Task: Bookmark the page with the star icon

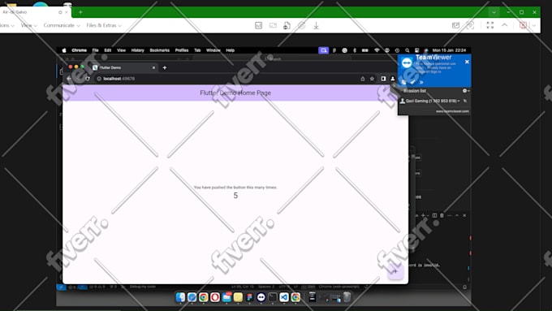Action: pos(372,79)
